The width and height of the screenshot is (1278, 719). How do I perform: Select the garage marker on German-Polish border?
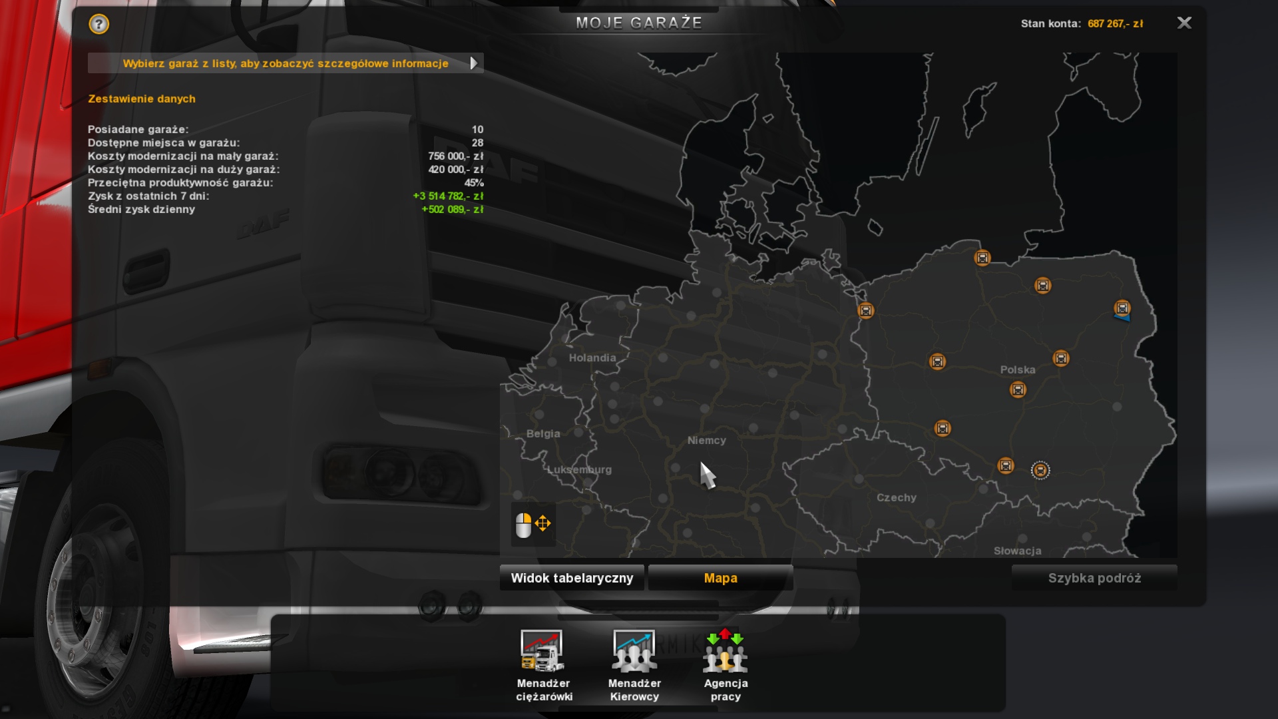pos(865,310)
